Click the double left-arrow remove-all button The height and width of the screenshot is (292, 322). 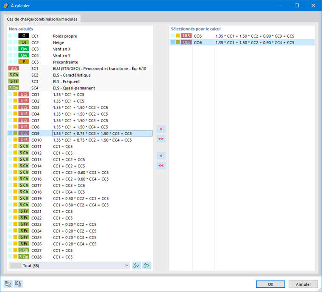point(161,166)
